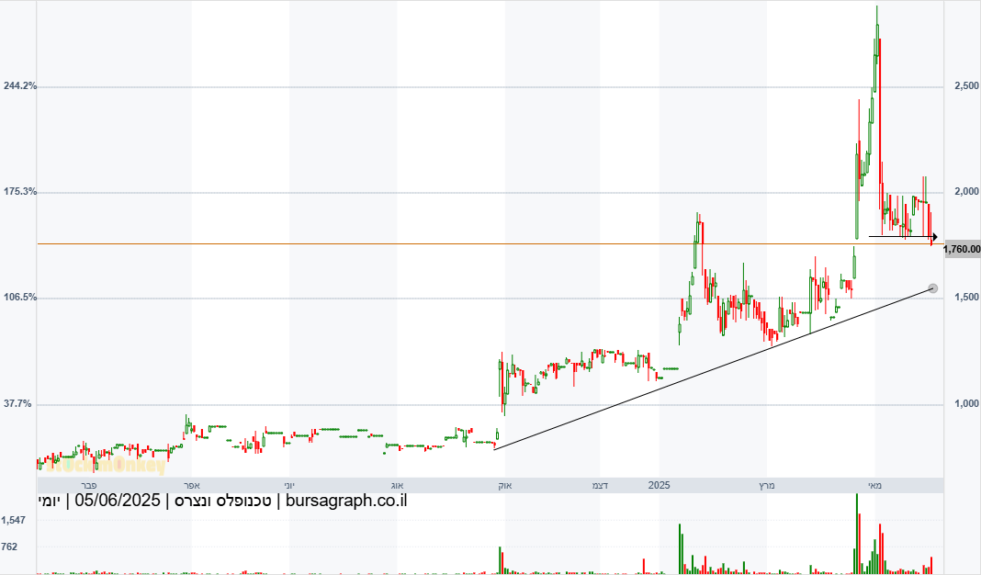Viewport: 981px width, 575px height.
Task: Select the 1,760.00 current price tag
Action: tap(963, 249)
